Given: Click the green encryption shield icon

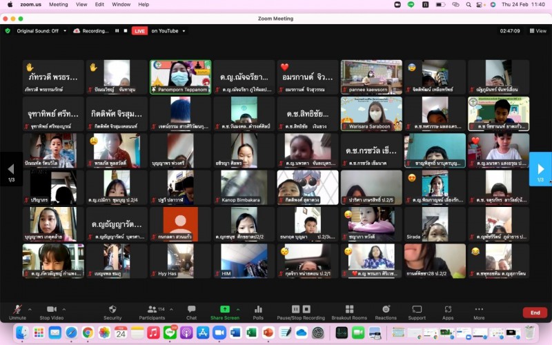Looking at the screenshot, I should pos(8,31).
